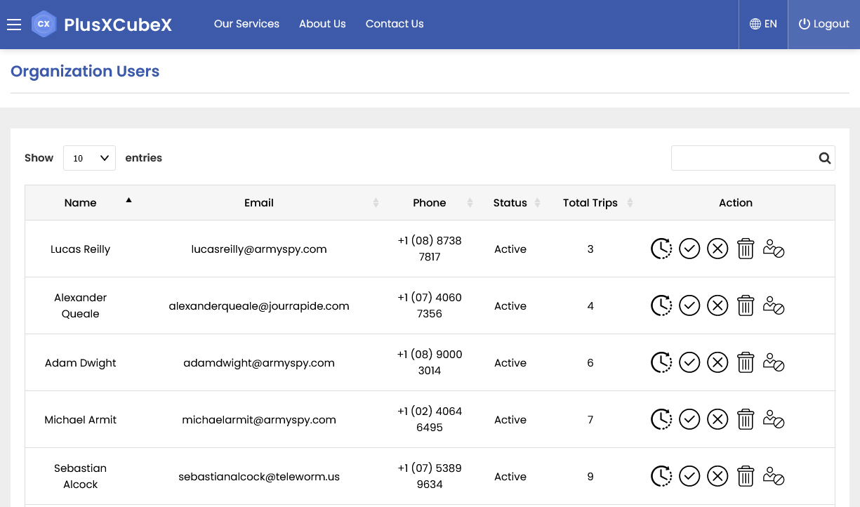This screenshot has height=507, width=860.
Task: Click the search magnifier icon
Action: click(x=825, y=158)
